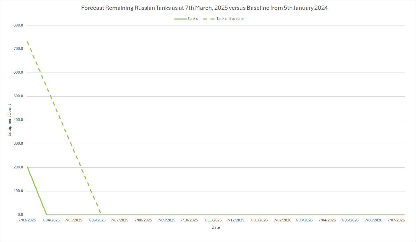Click the 0.0 label on the vertical axis
Image resolution: width=416 pixels, height=242 pixels.
click(x=20, y=215)
